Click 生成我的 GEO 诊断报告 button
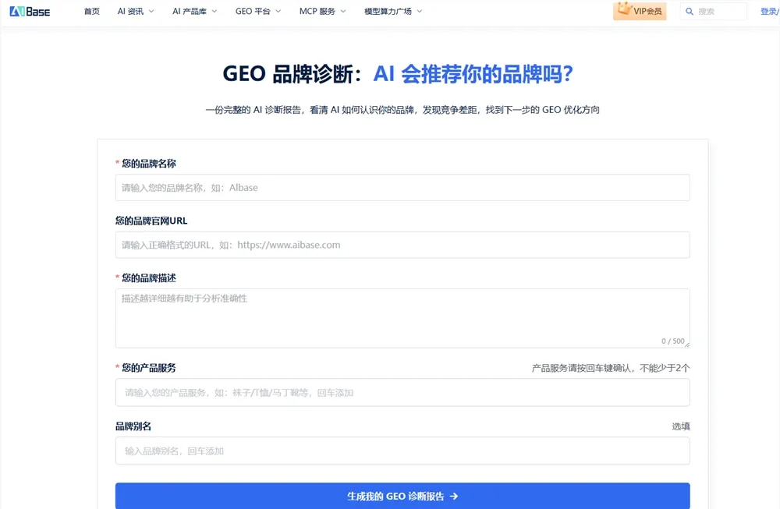Screen dimensions: 780x509 (402, 496)
